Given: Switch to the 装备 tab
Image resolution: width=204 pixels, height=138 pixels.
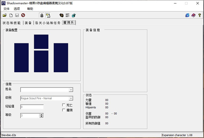Looking at the screenshot, I should tap(28, 23).
